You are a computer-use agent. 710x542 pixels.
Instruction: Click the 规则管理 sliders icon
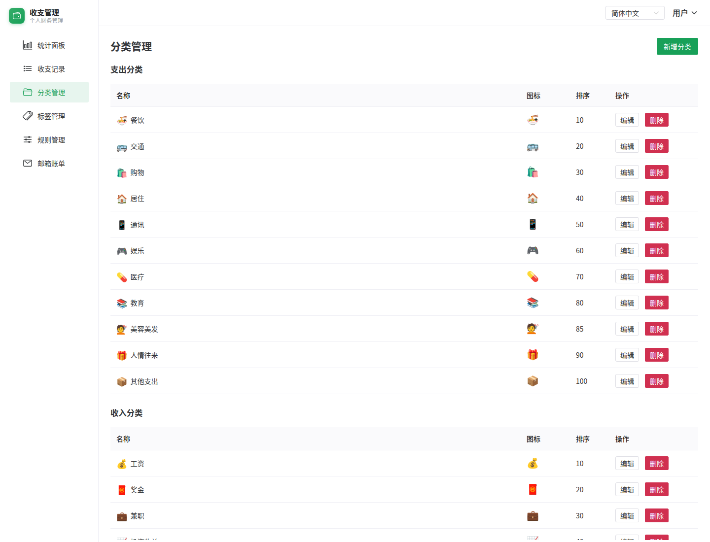click(28, 140)
